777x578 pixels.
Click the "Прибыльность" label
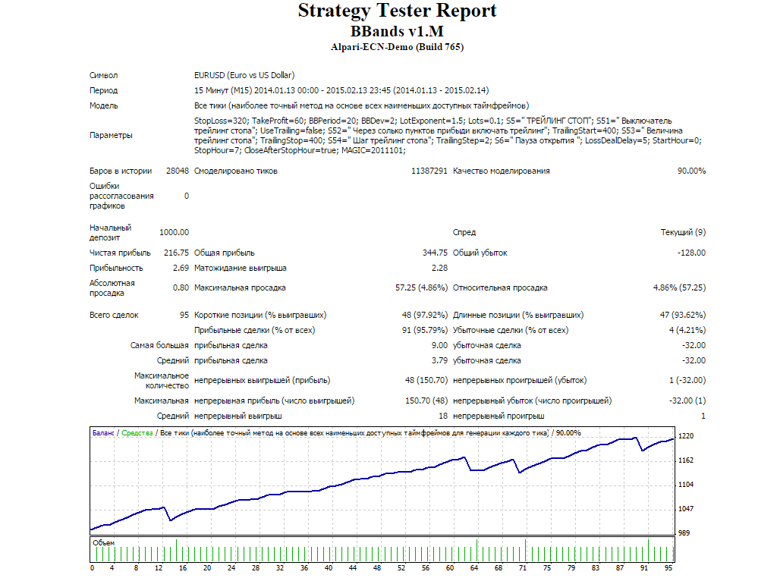click(116, 268)
